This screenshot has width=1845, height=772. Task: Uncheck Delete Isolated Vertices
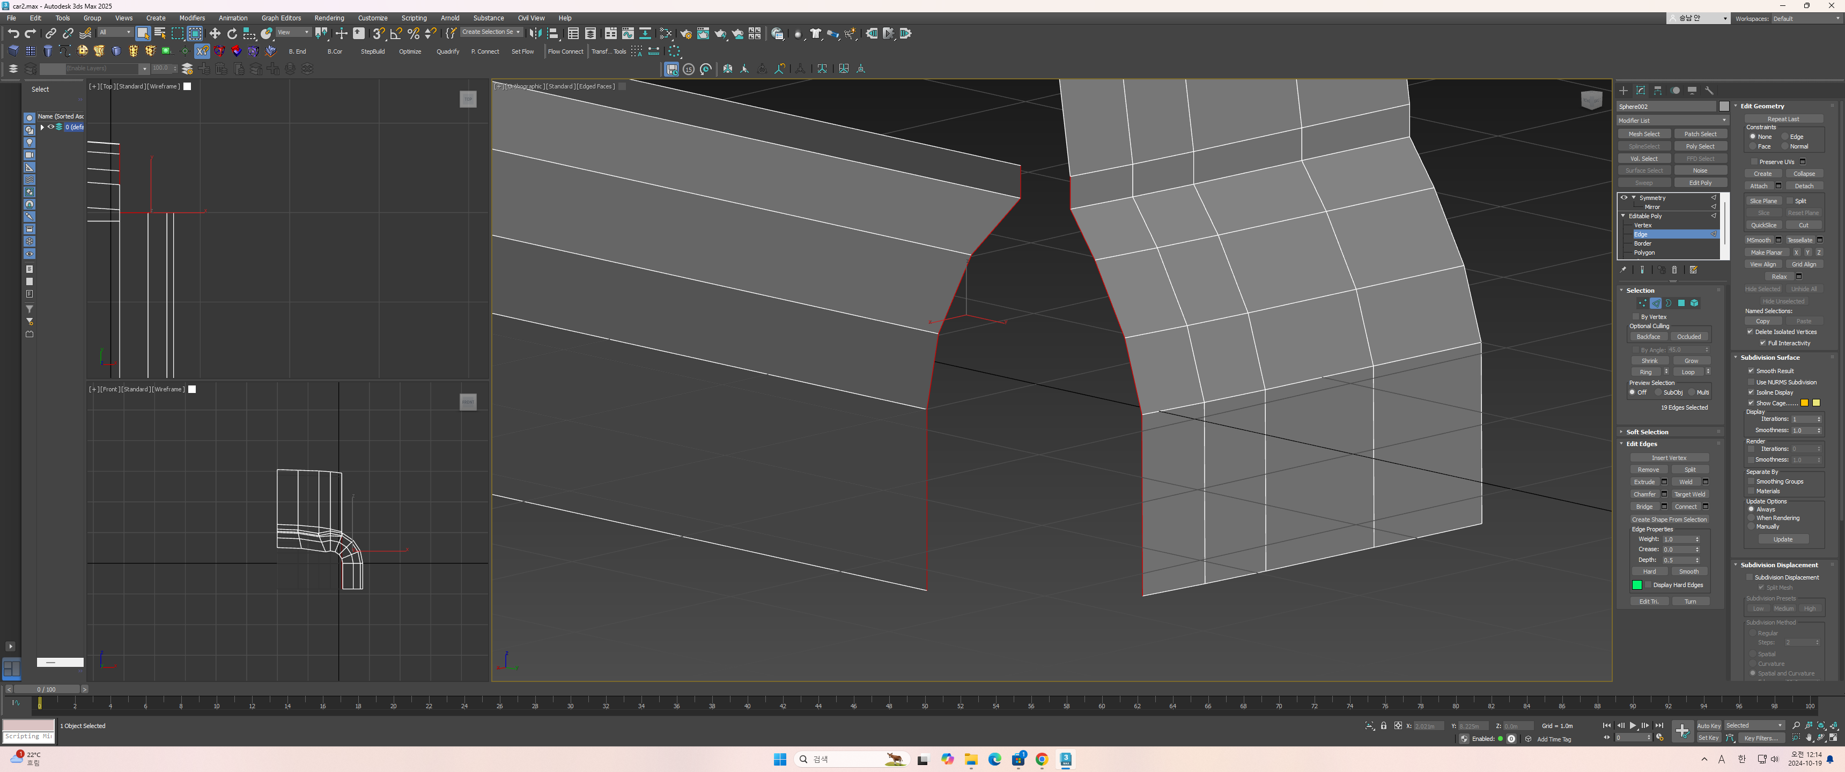coord(1750,331)
